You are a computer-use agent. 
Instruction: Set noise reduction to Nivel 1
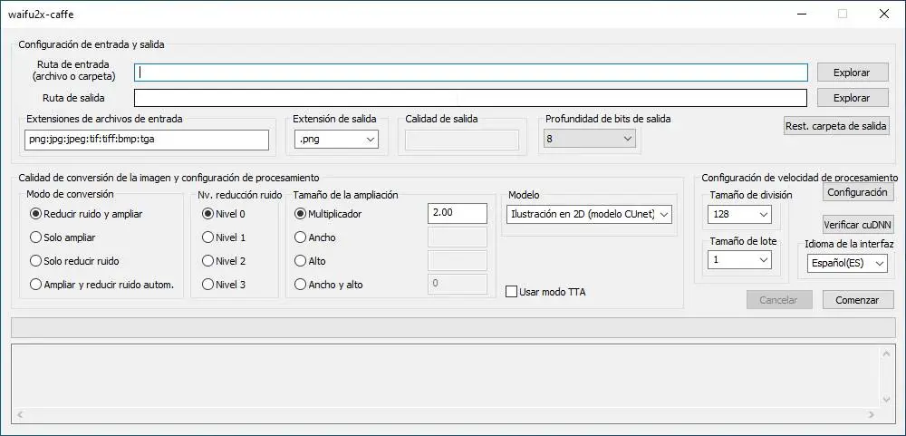click(x=224, y=237)
